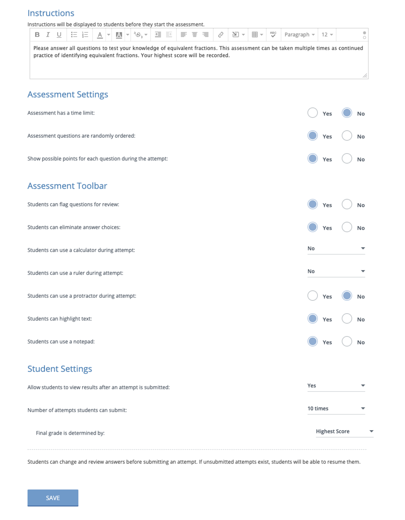Open the calculator permission dropdown

coord(336,249)
